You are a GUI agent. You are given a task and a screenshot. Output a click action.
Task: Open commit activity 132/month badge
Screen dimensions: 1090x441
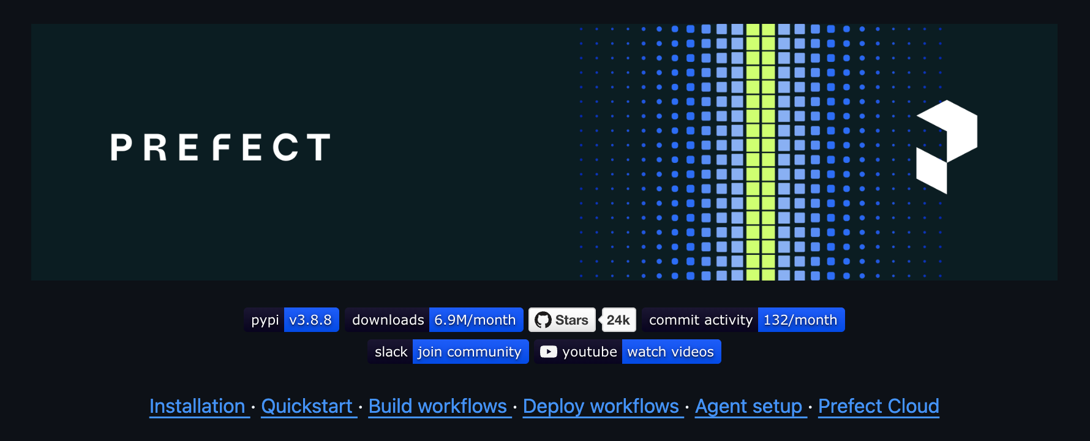coord(743,320)
